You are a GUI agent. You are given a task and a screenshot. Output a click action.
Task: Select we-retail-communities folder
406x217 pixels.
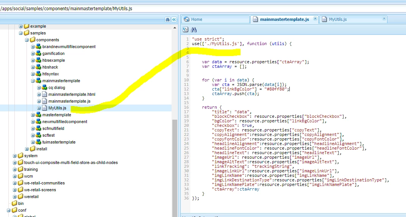point(44,183)
